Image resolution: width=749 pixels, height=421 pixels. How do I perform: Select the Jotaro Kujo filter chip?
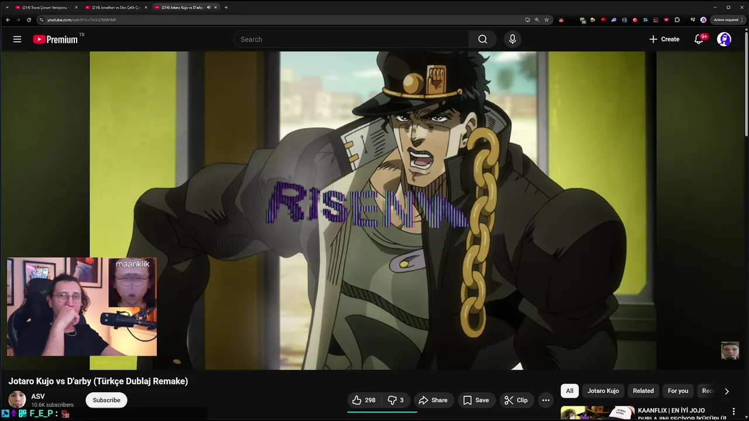[603, 391]
